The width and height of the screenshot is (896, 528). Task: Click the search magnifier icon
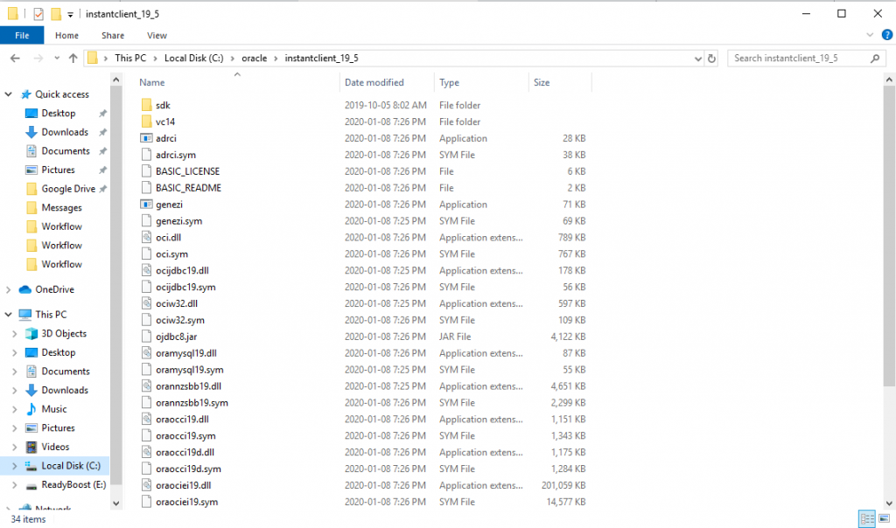click(x=875, y=58)
